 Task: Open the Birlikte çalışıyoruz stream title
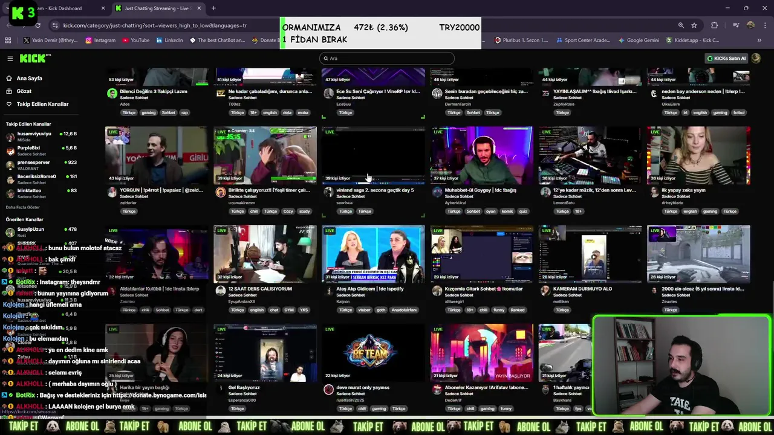click(x=269, y=190)
